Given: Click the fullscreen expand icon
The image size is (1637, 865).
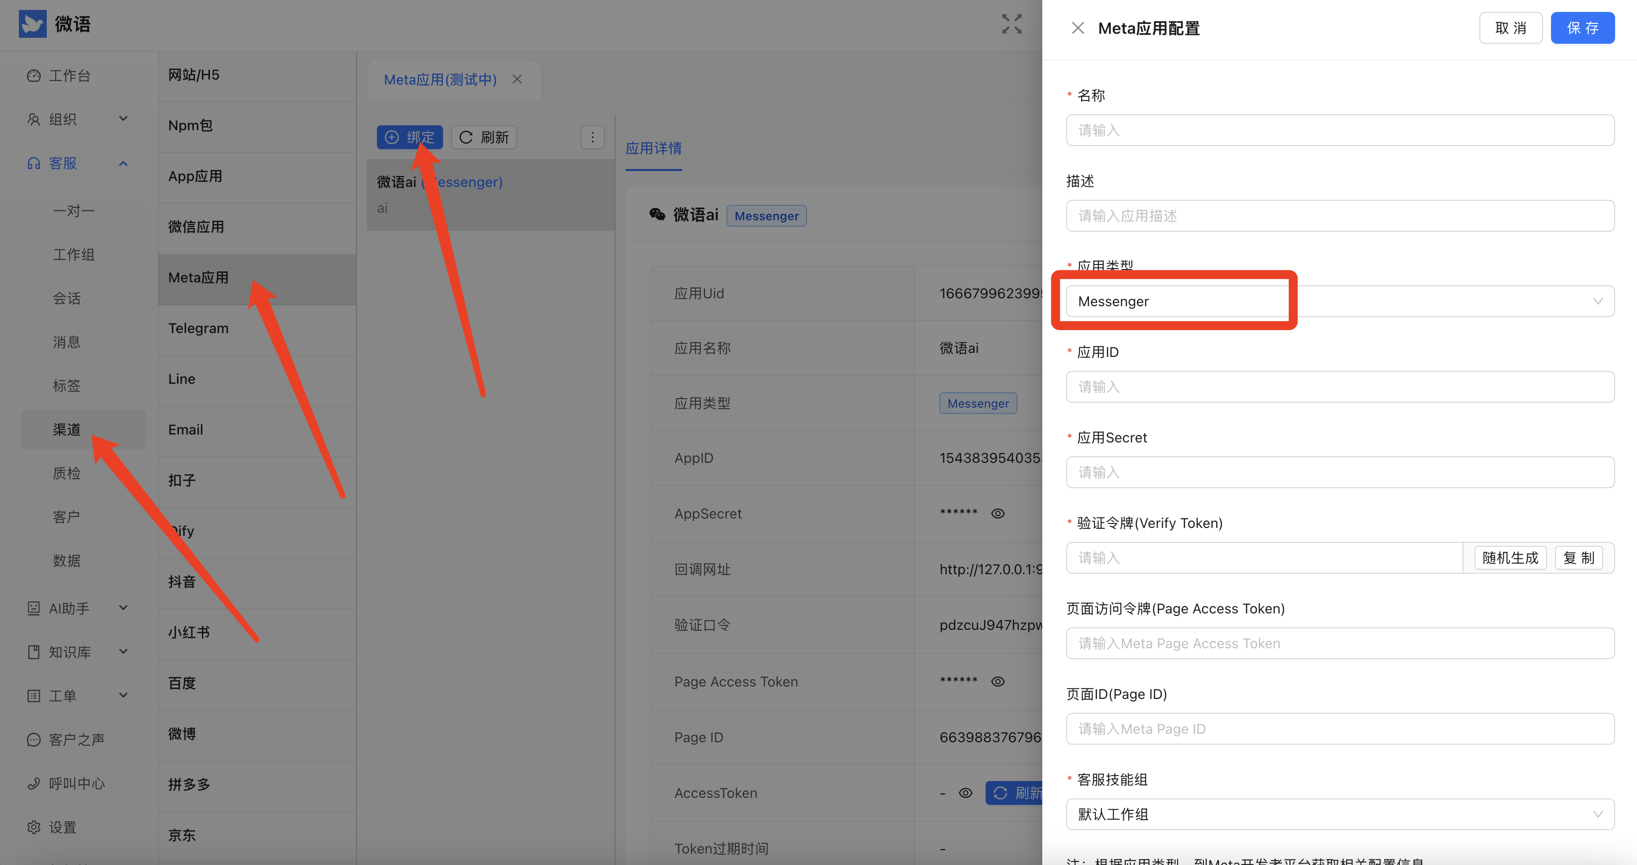Looking at the screenshot, I should 1011,24.
